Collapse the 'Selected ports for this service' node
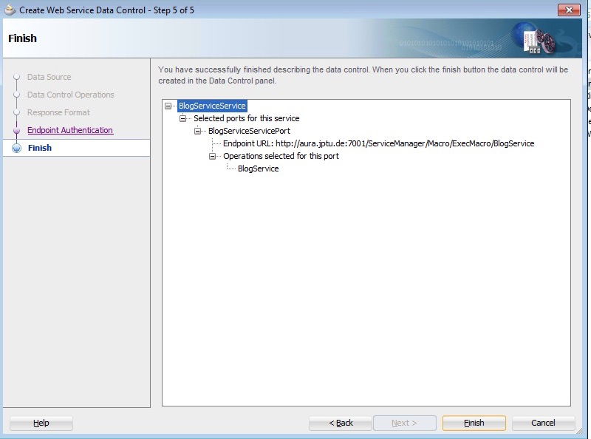This screenshot has height=439, width=591. [183, 118]
